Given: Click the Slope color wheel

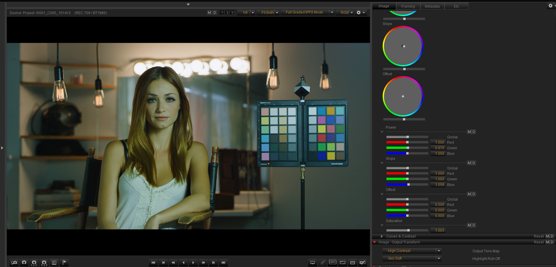Looking at the screenshot, I should 403,46.
